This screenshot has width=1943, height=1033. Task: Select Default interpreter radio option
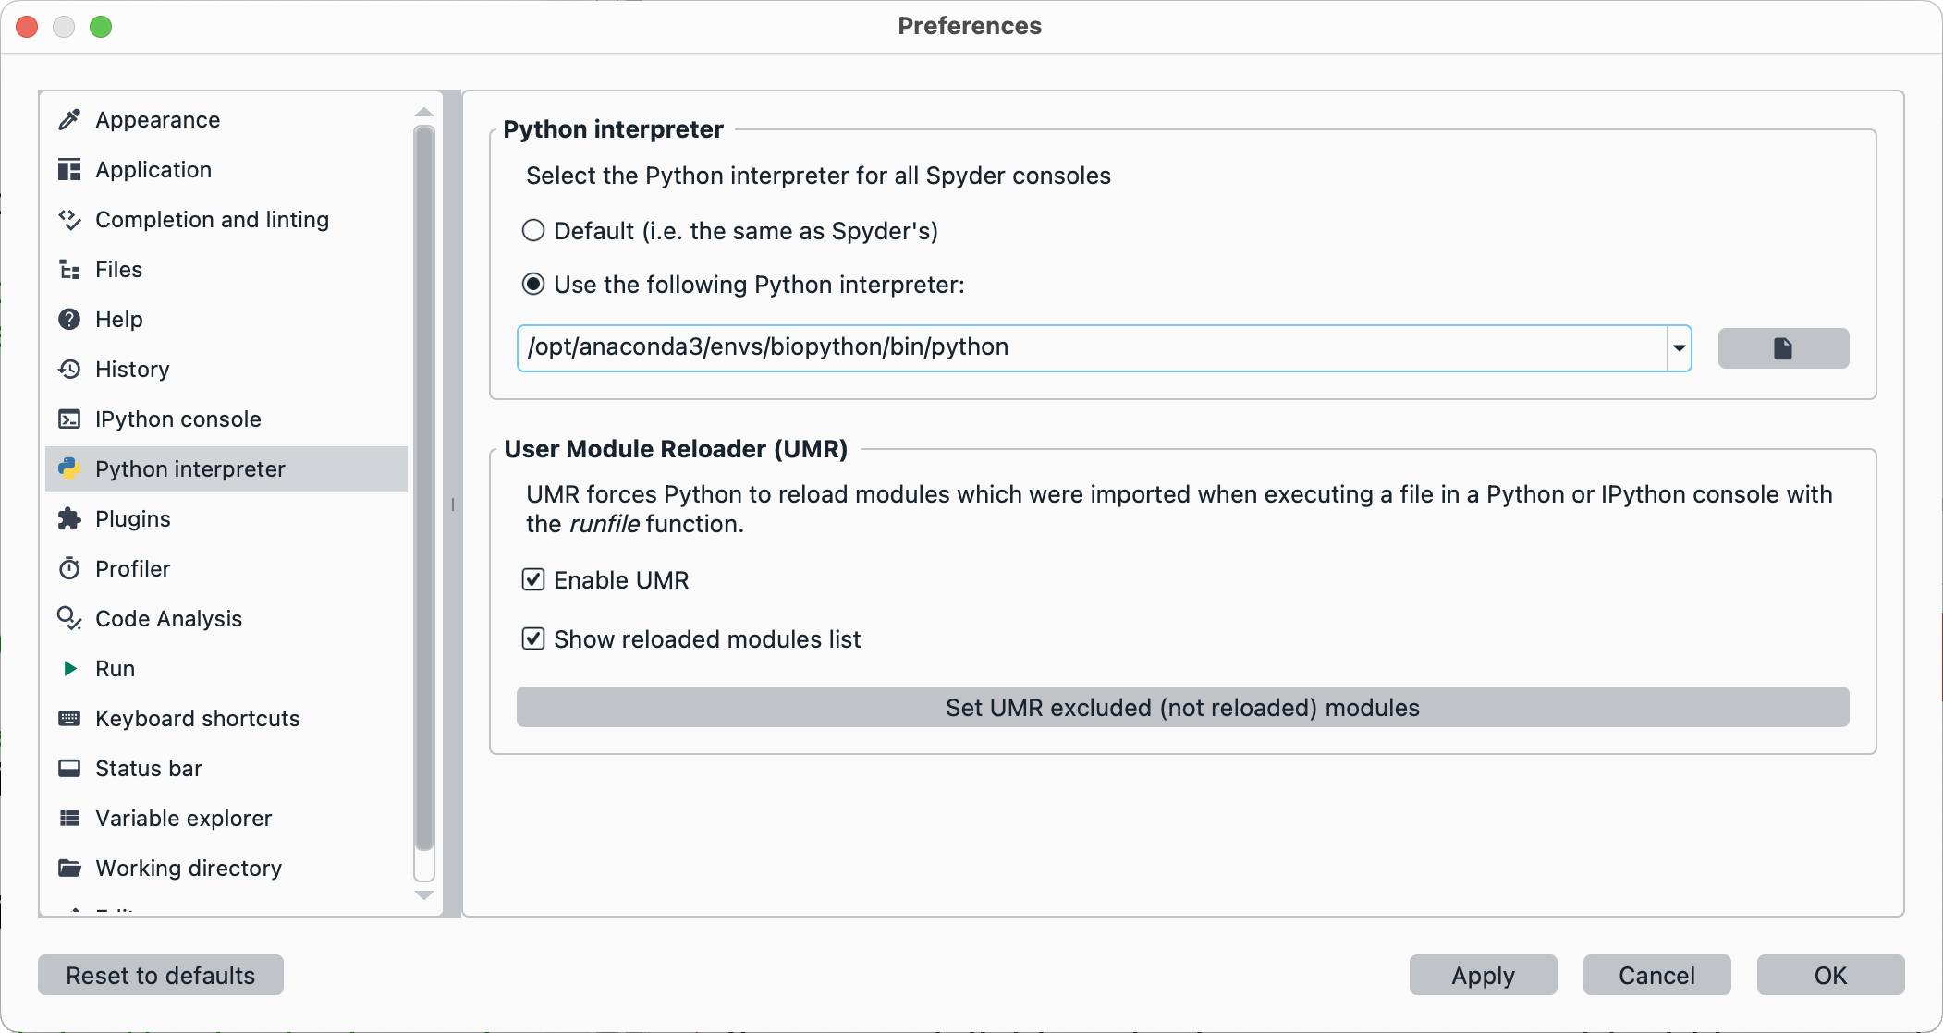533,231
